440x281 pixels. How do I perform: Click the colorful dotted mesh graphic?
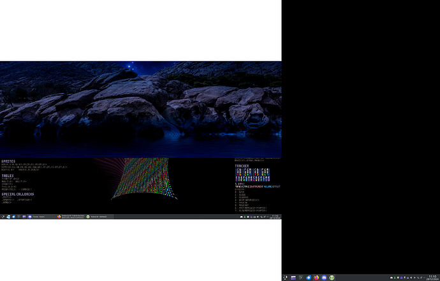(145, 179)
